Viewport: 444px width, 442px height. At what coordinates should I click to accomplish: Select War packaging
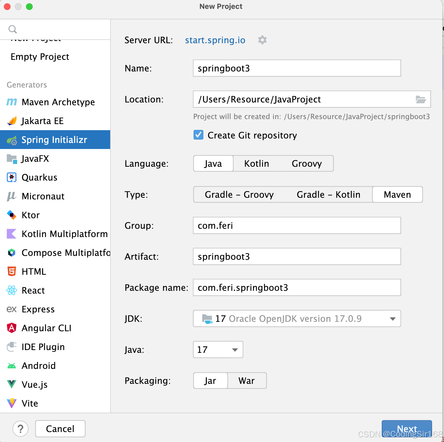click(247, 381)
